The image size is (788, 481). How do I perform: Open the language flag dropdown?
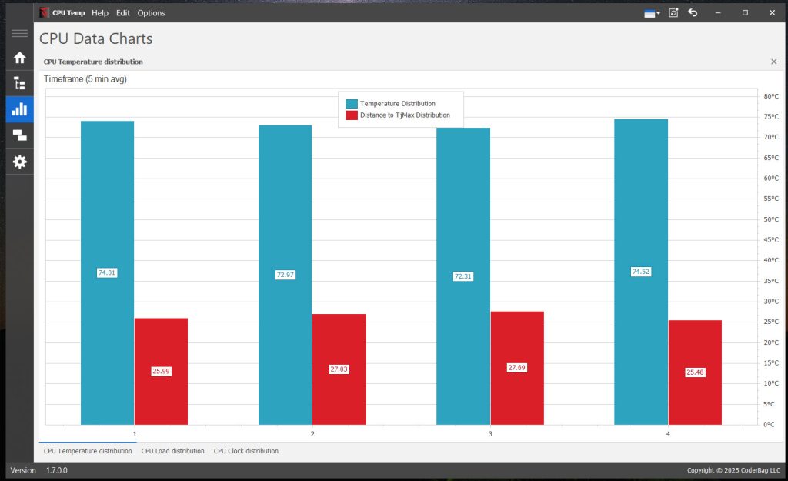coord(652,12)
